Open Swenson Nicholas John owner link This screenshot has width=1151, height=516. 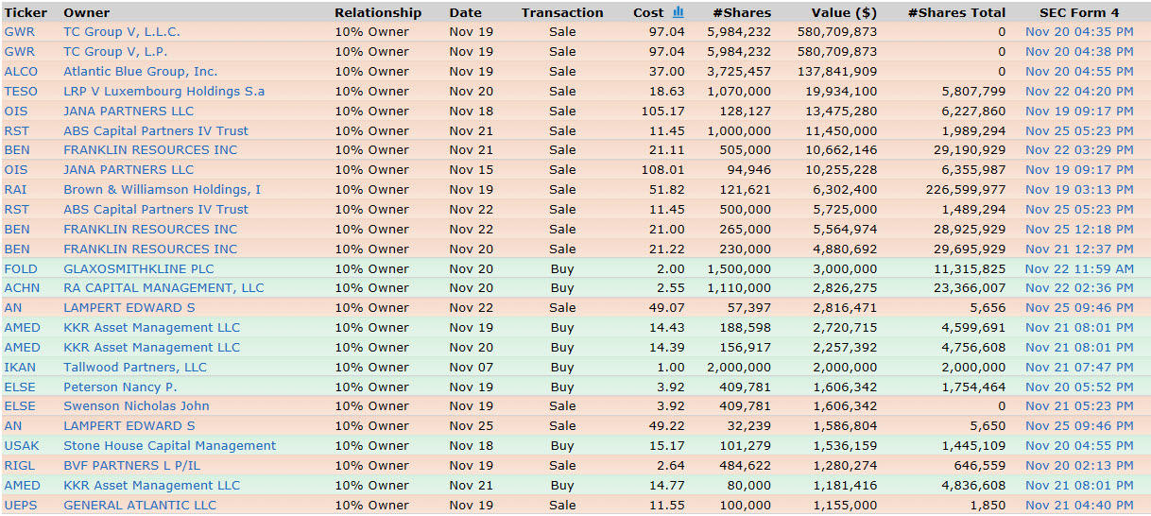136,406
